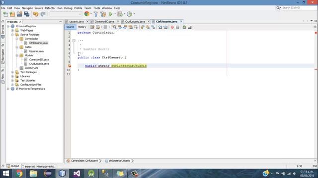
Task: Click the Uncomment editor toolbar icon
Action: point(190,27)
